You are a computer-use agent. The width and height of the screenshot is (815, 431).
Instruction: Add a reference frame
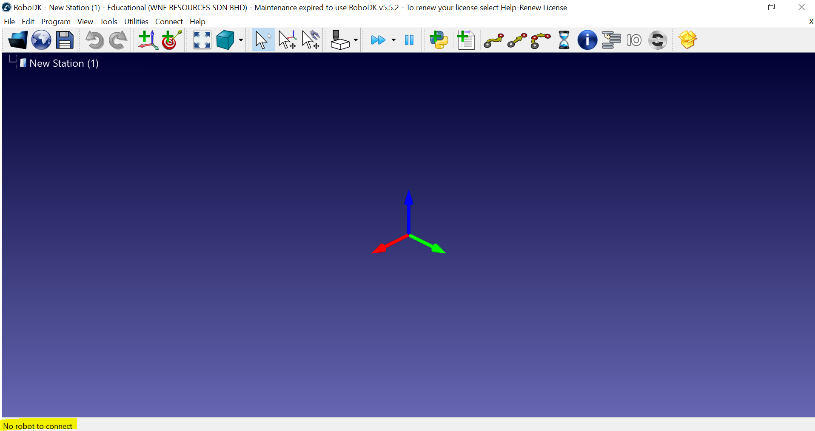click(148, 40)
